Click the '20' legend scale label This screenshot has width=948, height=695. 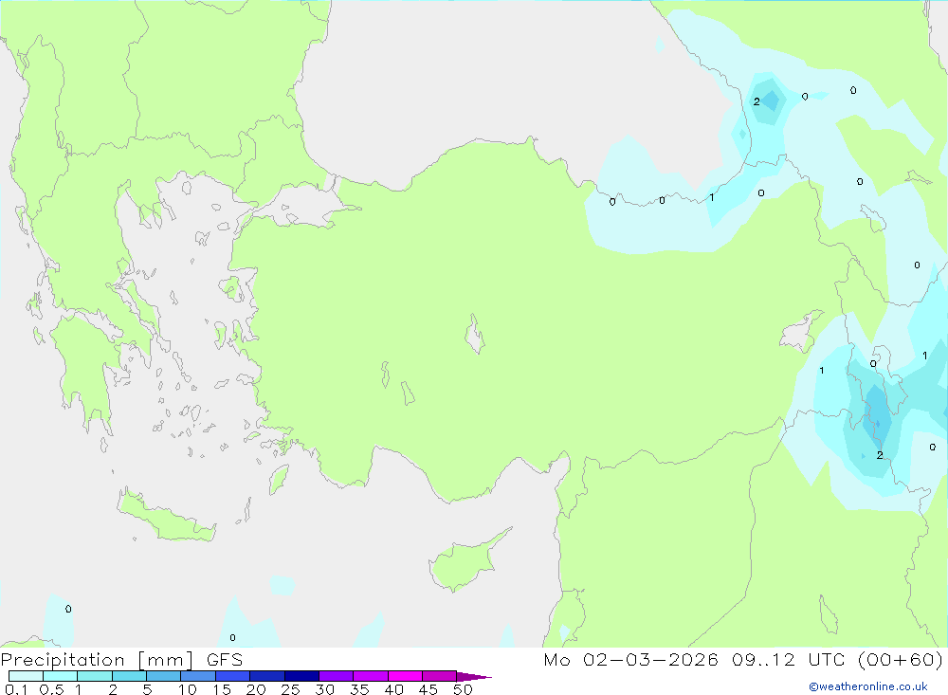pyautogui.click(x=256, y=689)
